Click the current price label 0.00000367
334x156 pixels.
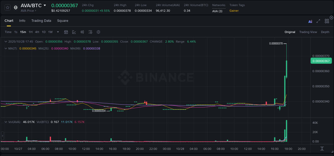(x=321, y=61)
